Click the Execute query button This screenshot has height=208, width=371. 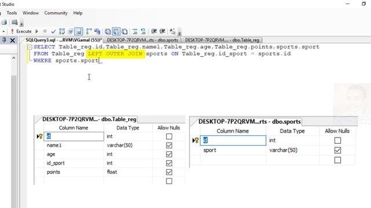coord(21,31)
